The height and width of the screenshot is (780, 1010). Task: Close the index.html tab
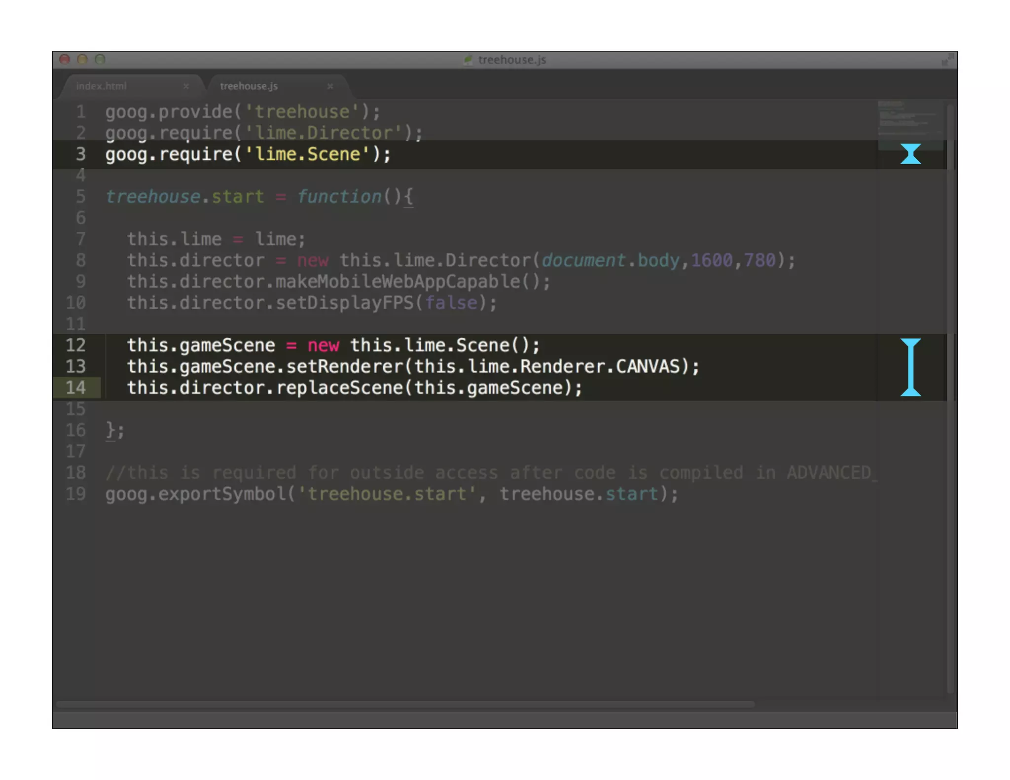click(186, 86)
